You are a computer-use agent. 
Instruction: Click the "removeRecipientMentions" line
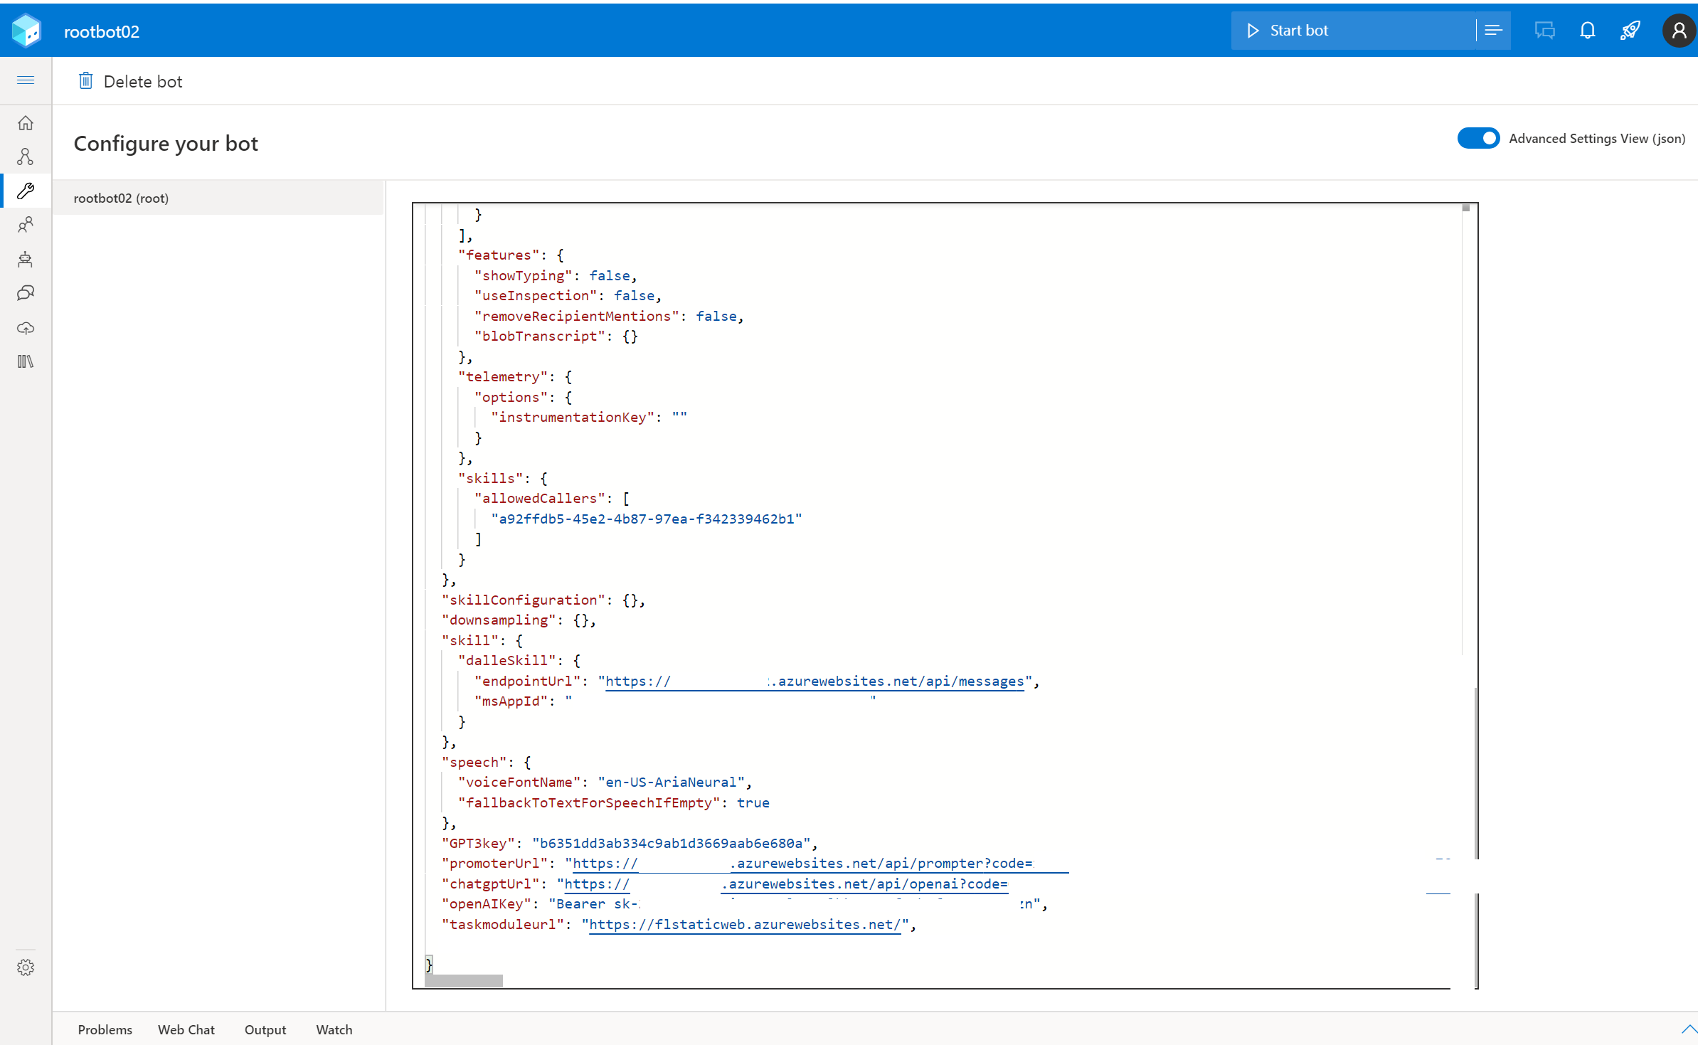click(x=609, y=317)
